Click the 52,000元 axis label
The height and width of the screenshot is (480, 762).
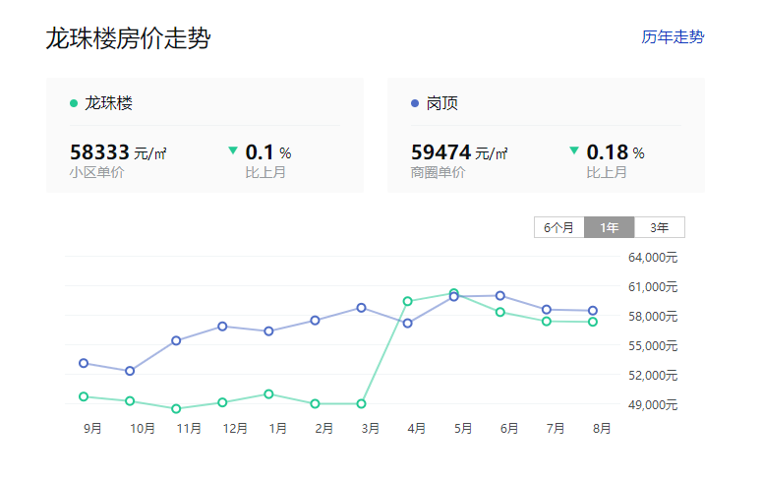coord(653,376)
